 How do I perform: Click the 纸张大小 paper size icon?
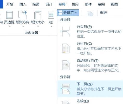[x=37, y=15]
